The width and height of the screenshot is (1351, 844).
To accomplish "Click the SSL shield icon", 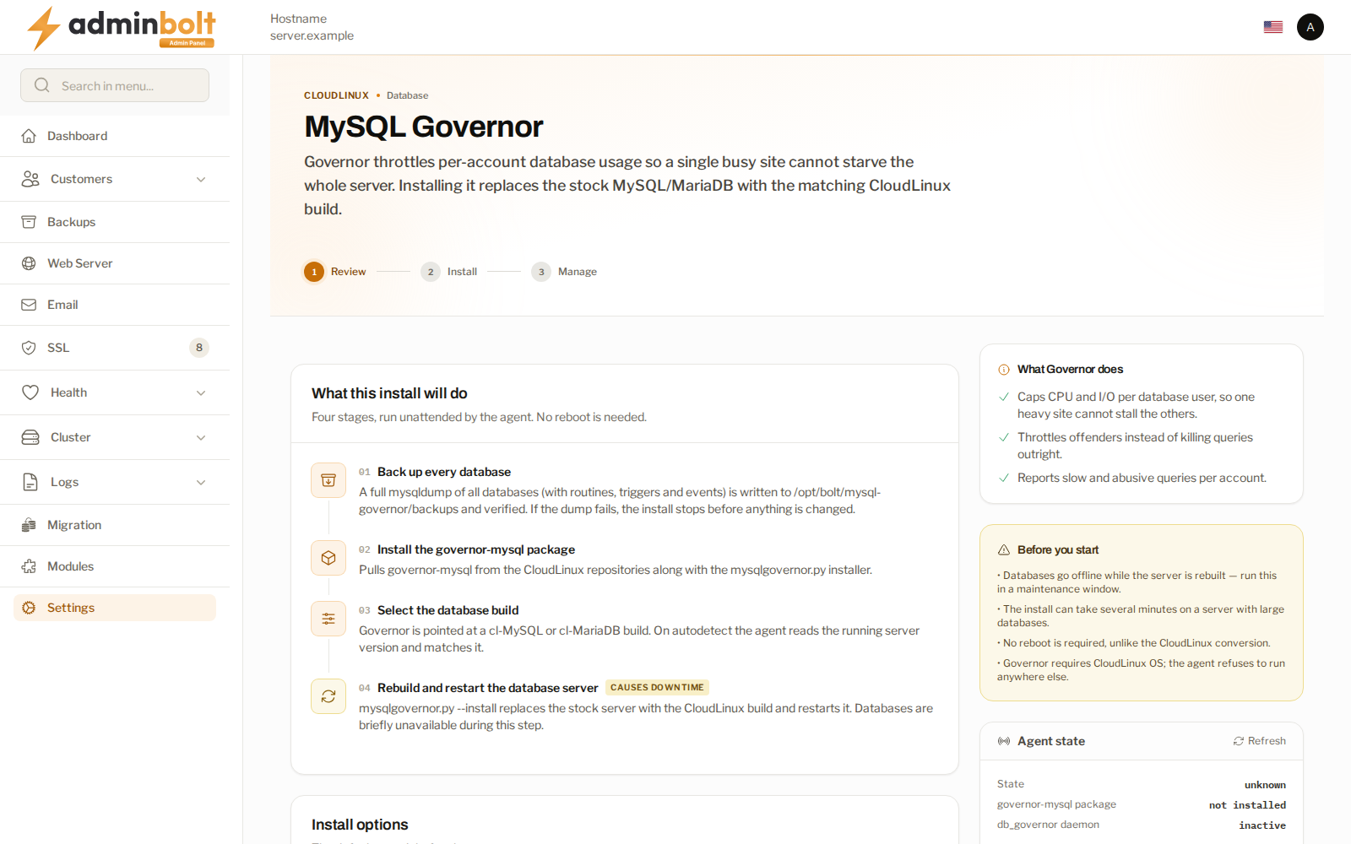I will (x=29, y=348).
